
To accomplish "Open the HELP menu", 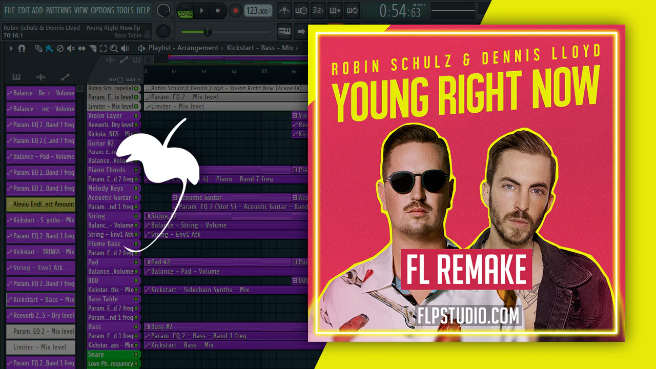I will click(143, 10).
